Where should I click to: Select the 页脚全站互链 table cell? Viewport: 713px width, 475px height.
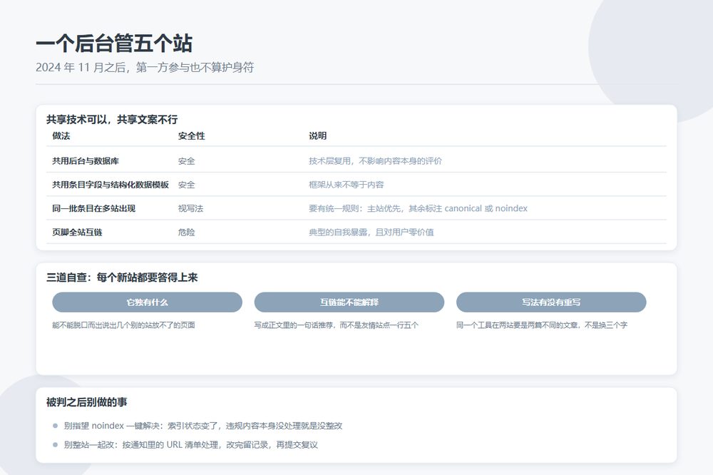77,232
